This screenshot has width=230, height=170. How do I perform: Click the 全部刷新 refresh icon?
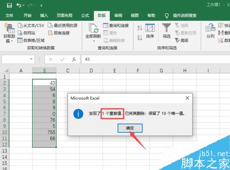coord(93,28)
